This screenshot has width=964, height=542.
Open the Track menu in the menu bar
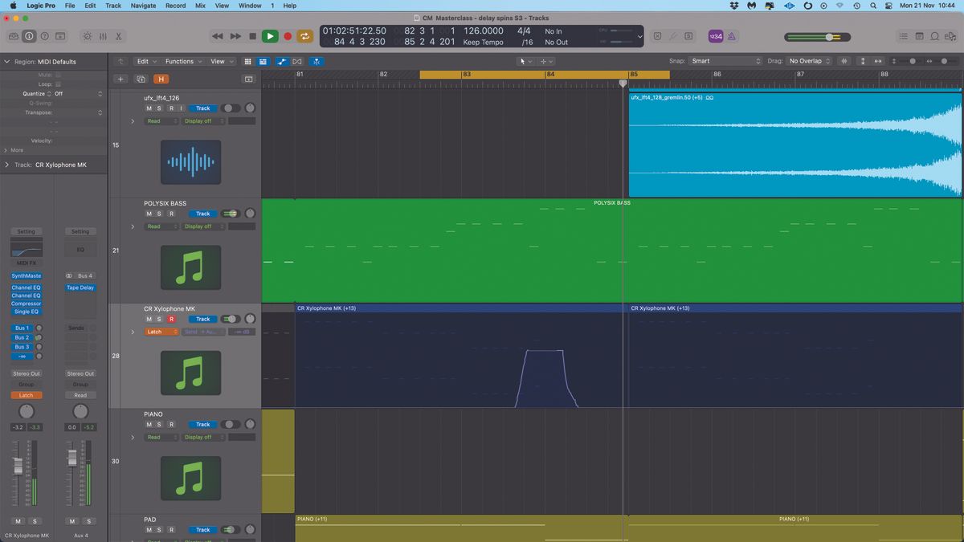tap(112, 6)
